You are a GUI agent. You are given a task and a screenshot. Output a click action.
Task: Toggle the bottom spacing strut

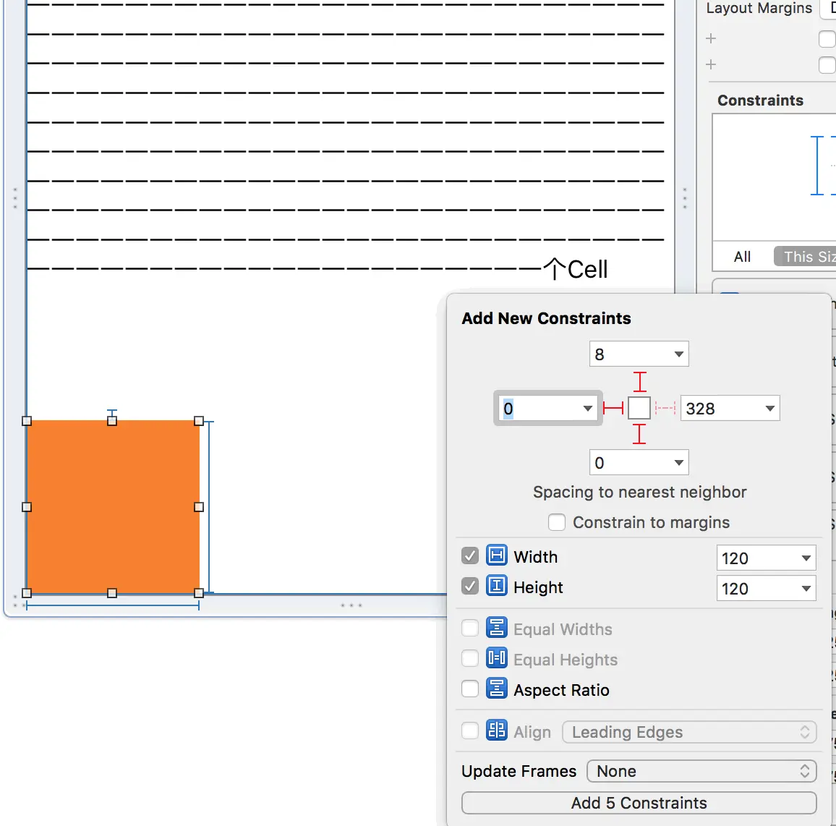point(639,433)
